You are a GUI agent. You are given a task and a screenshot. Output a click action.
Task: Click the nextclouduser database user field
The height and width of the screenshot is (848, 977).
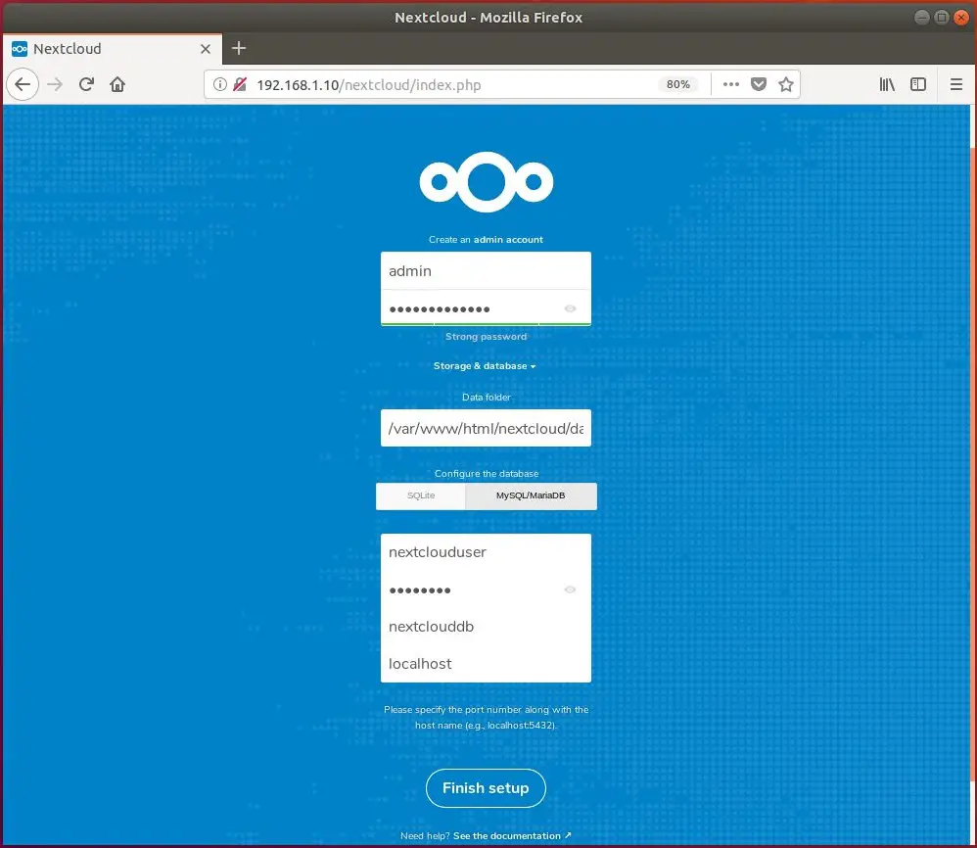click(x=486, y=552)
